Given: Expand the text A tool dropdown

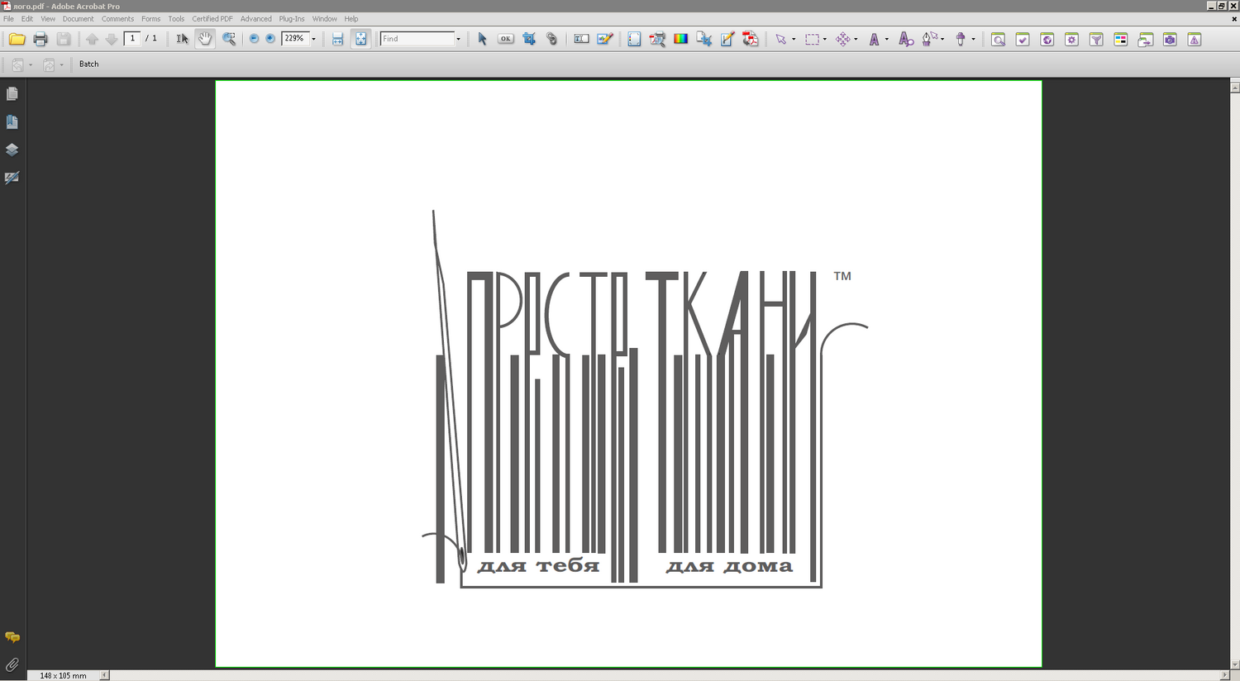Looking at the screenshot, I should 886,39.
